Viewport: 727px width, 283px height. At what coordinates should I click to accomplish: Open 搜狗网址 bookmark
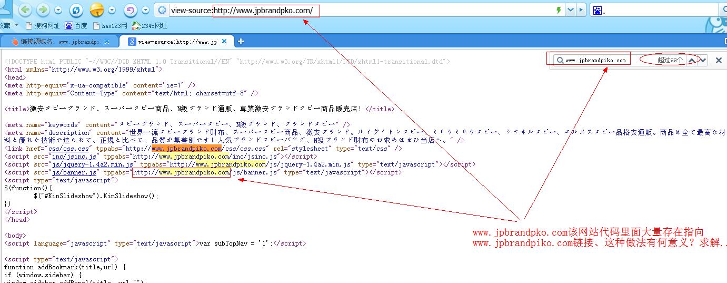[42, 25]
